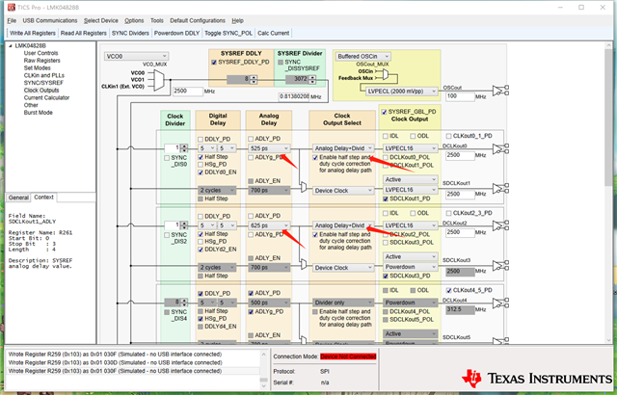Viewport: 617px width, 395px height.
Task: Select SYNC/SYSREF tree item
Action: pos(43,83)
